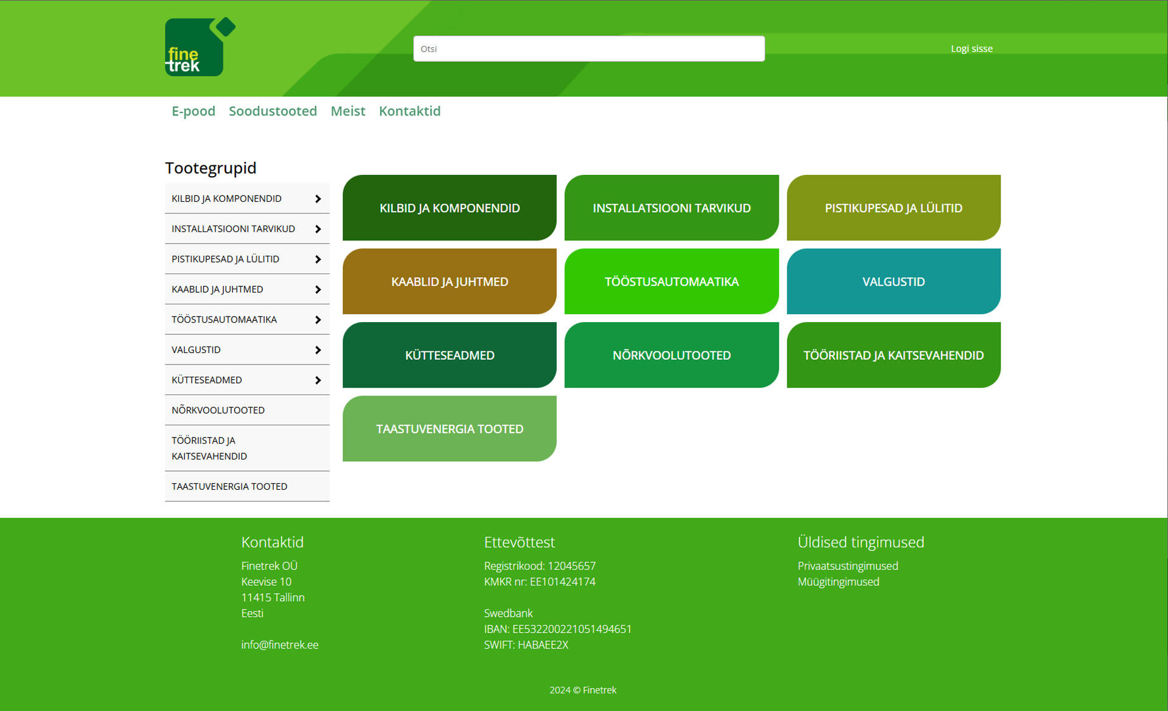Viewport: 1168px width, 711px height.
Task: Click chevron icon next to Valgustid
Action: tap(318, 350)
